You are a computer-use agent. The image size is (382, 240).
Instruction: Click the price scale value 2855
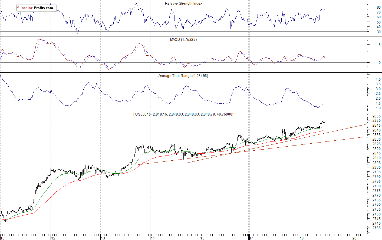[x=377, y=116]
